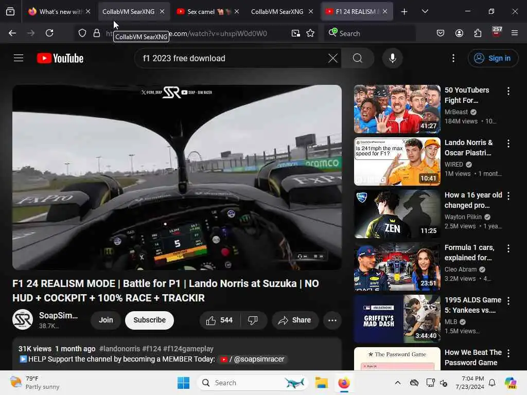
Task: Open weather widget showing 79°F
Action: click(x=34, y=383)
